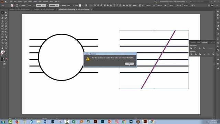Apply Intersect shape mode
This screenshot has width=220, height=124.
pyautogui.click(x=200, y=48)
